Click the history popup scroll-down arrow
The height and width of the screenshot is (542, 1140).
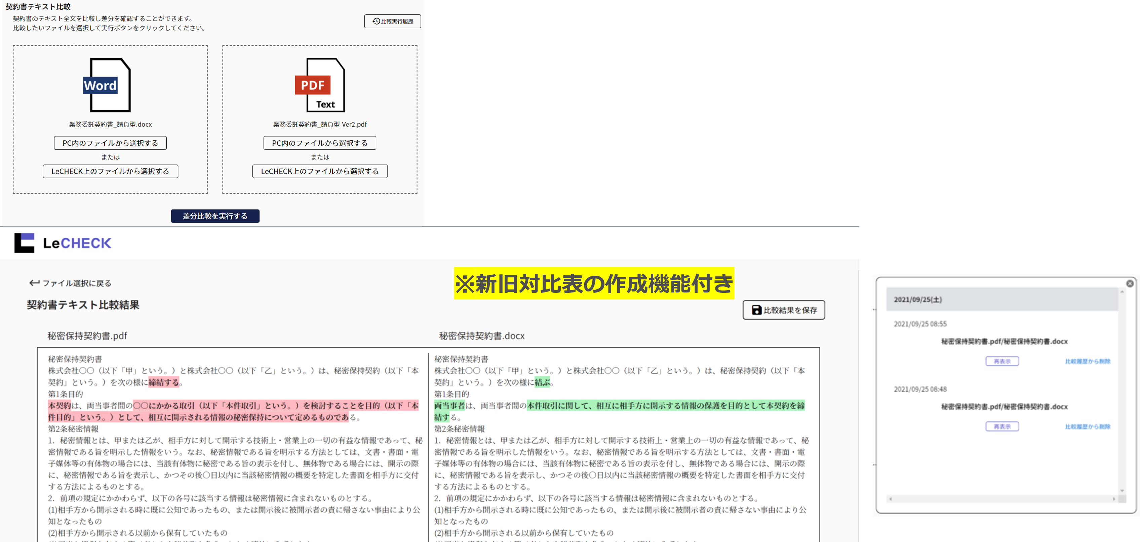(1122, 490)
